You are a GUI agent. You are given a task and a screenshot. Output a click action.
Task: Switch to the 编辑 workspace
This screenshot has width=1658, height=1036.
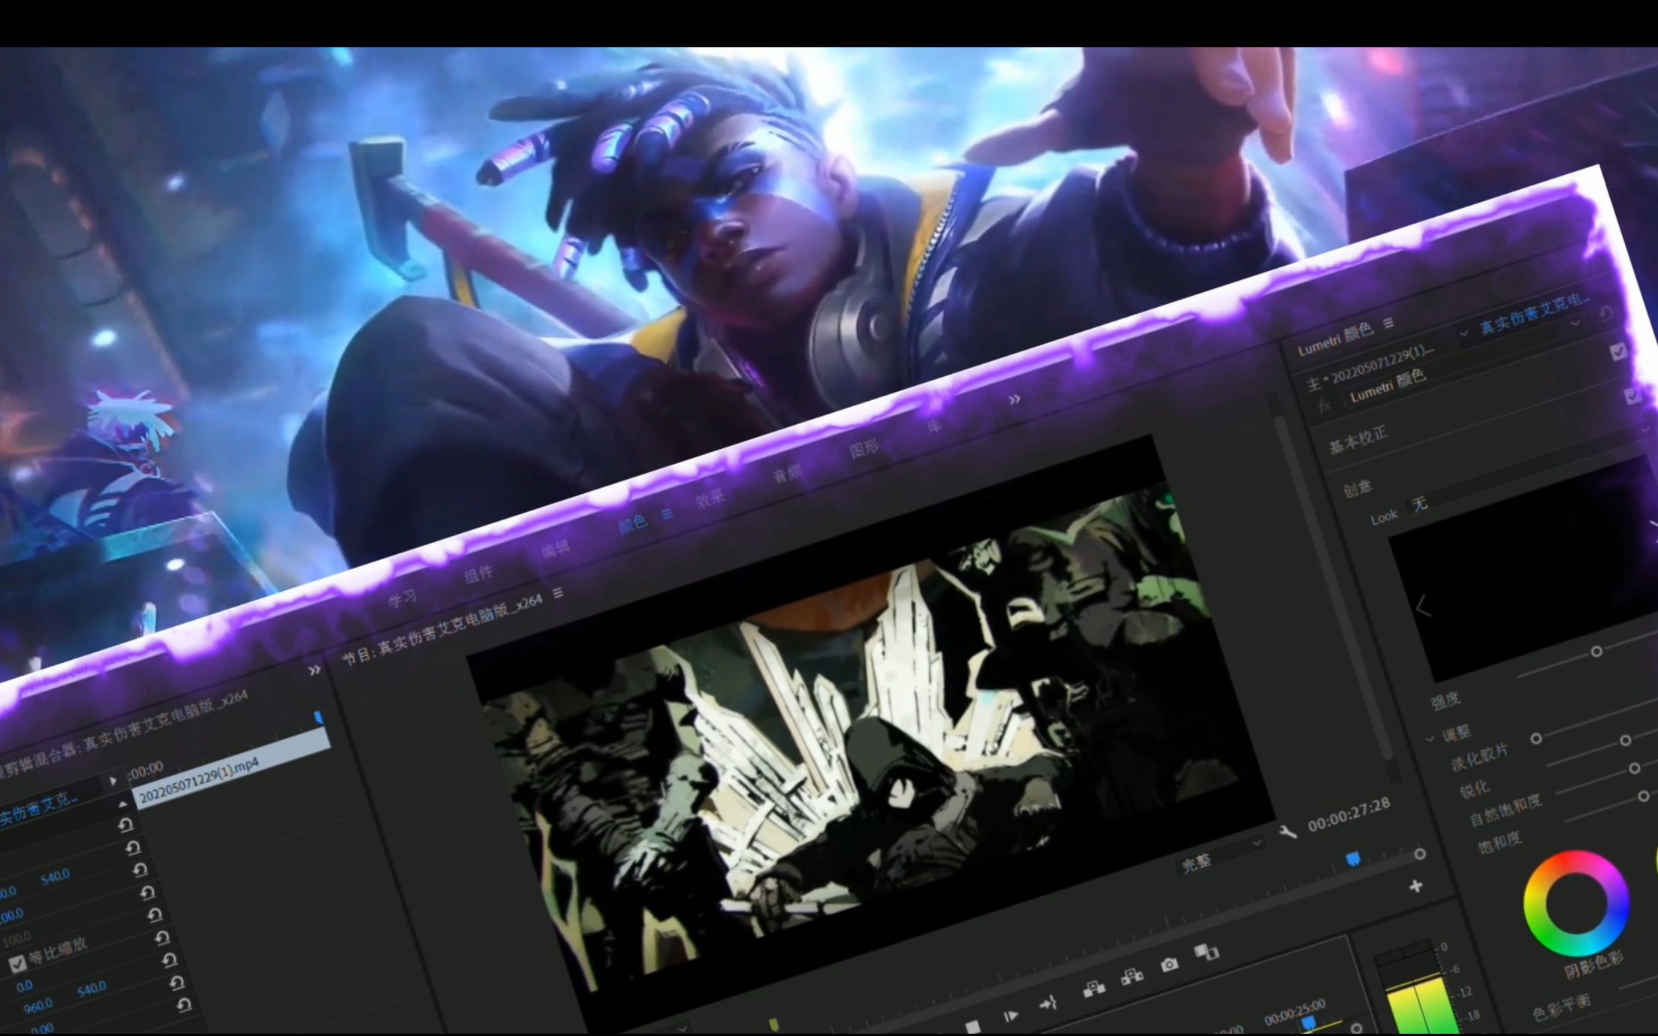(x=556, y=550)
